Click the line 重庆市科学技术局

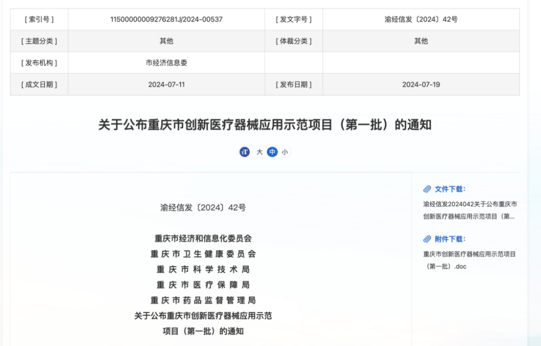203,269
